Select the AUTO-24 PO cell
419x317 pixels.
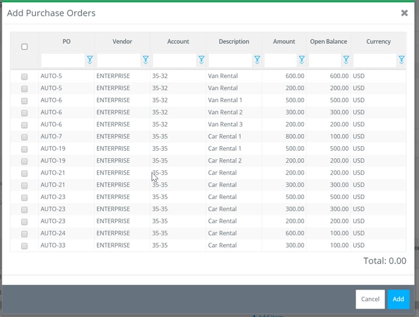tap(66, 233)
